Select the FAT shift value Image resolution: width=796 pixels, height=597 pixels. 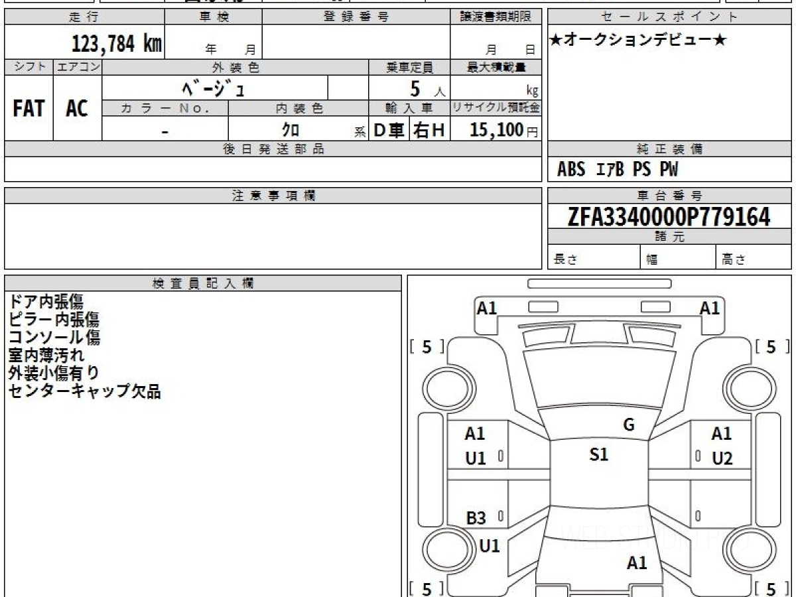coord(29,108)
